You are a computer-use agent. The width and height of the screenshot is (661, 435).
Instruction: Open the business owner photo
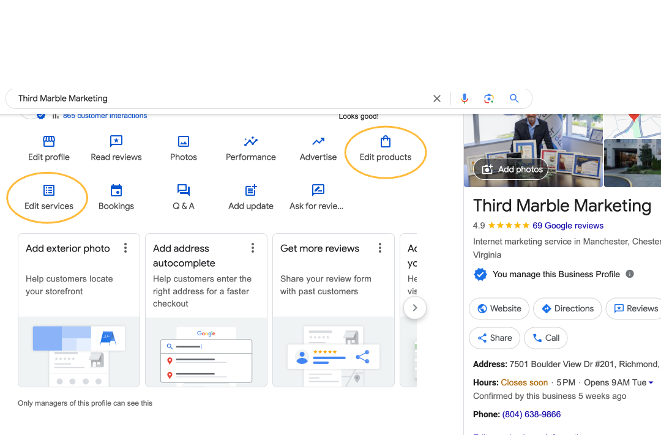click(x=533, y=151)
